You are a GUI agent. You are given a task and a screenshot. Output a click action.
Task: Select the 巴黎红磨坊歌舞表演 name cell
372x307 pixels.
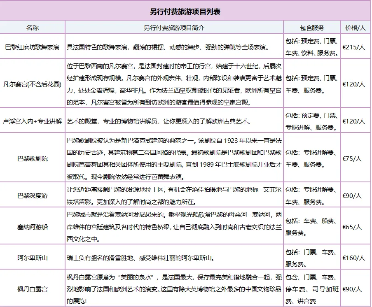pyautogui.click(x=33, y=47)
